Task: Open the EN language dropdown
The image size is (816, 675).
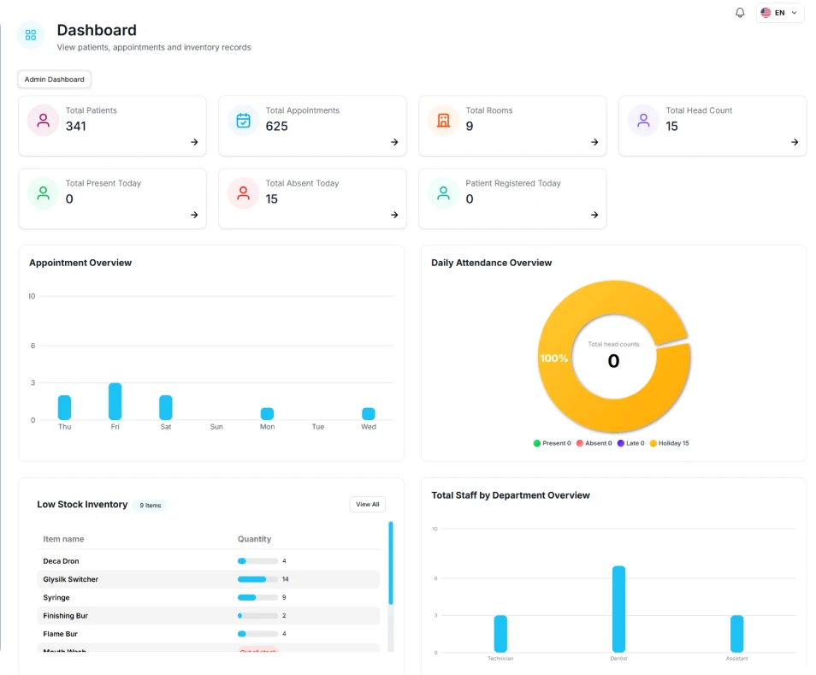Action: tap(779, 13)
